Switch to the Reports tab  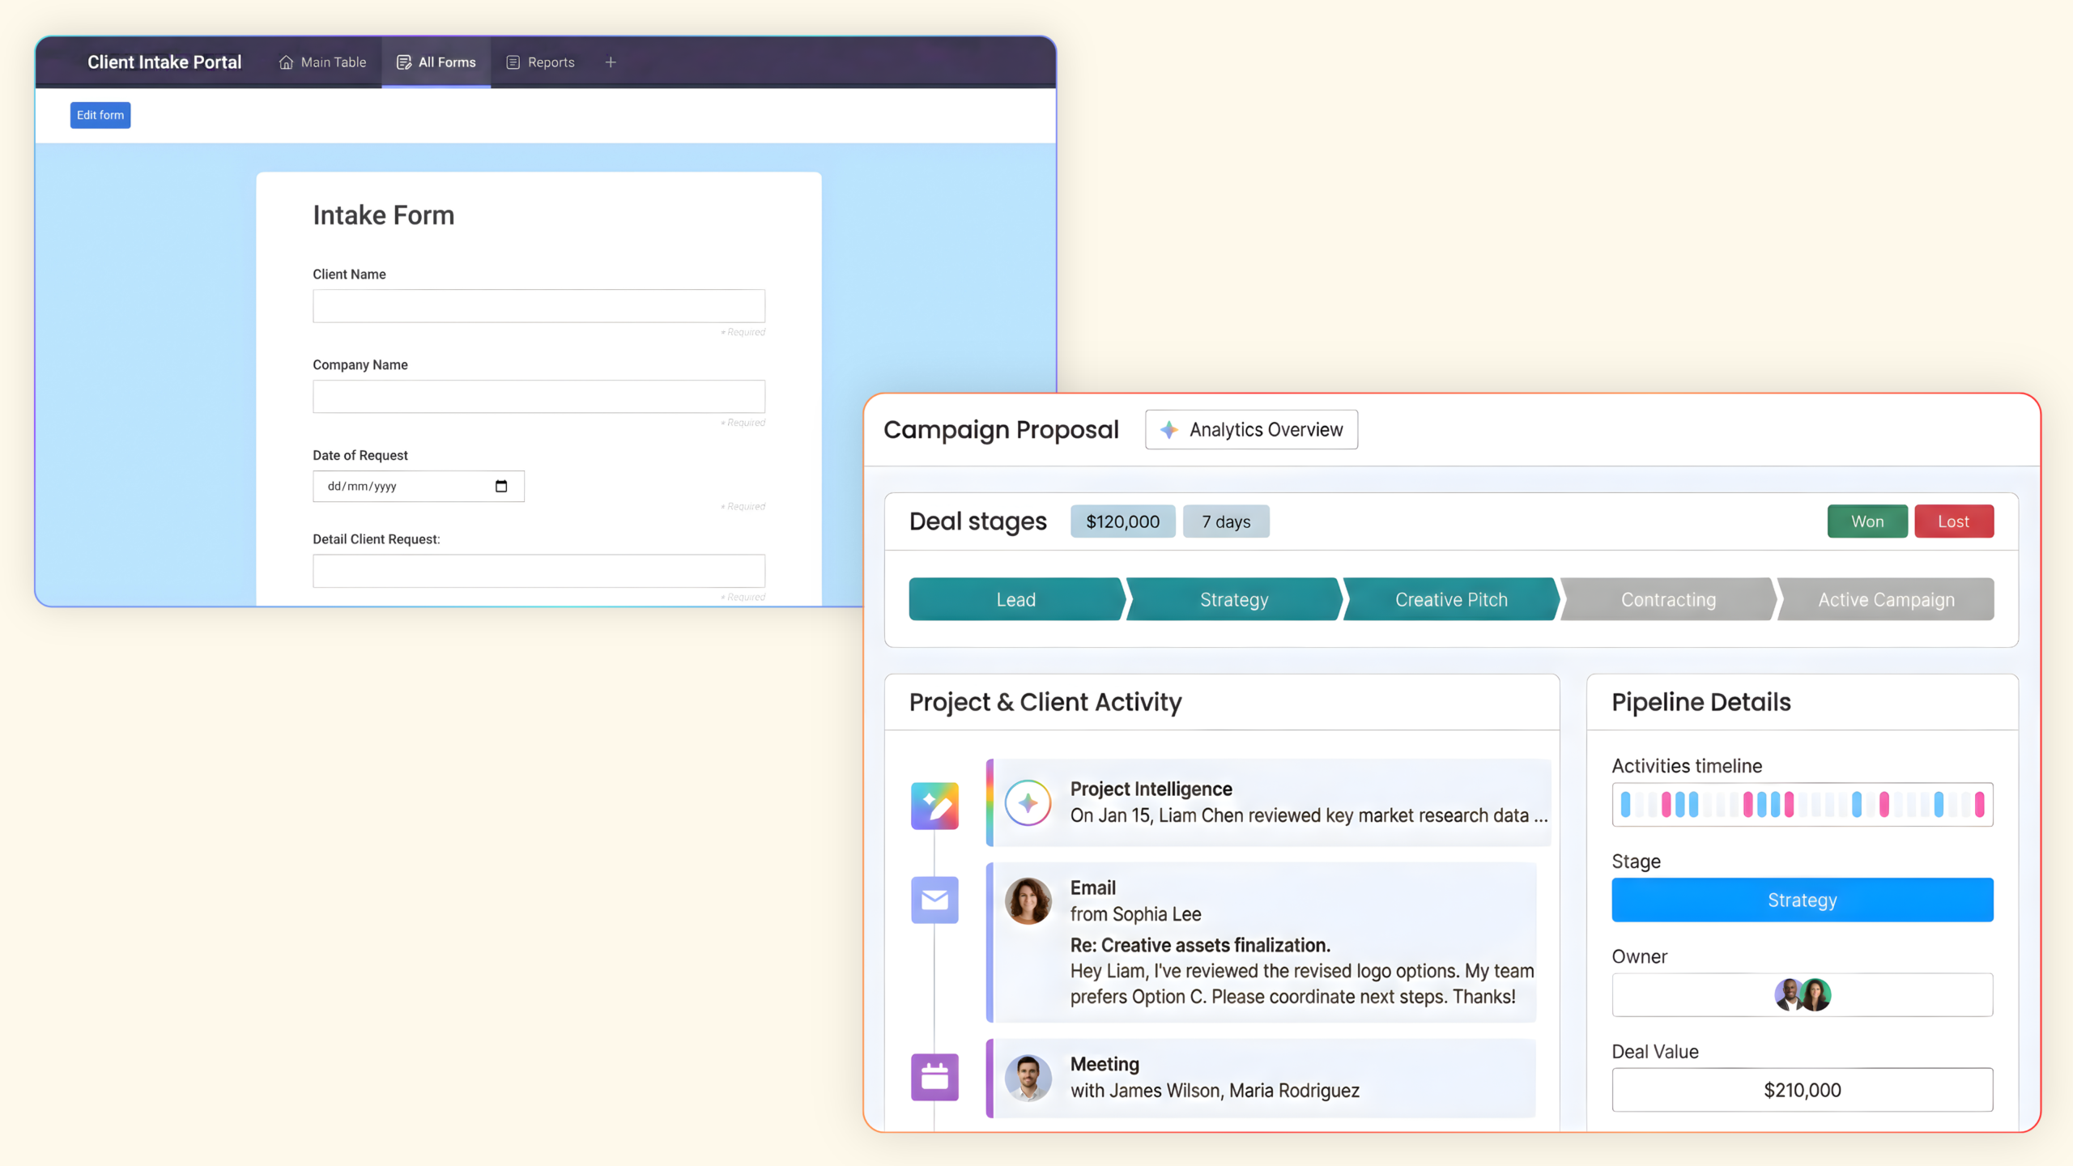click(540, 62)
